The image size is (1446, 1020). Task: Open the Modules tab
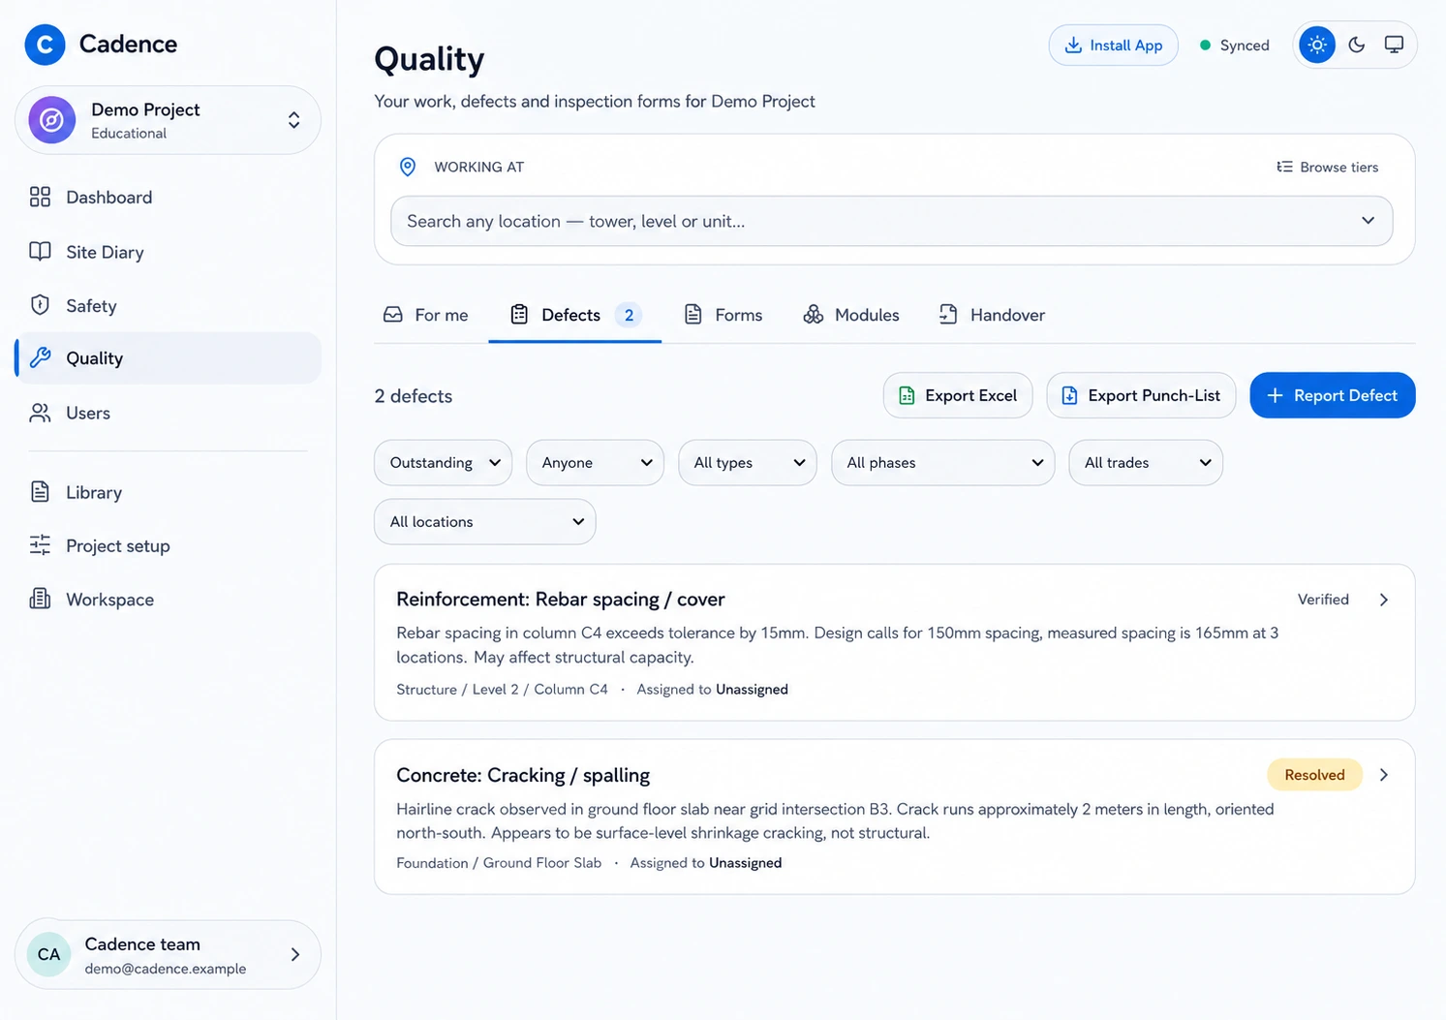(x=851, y=315)
